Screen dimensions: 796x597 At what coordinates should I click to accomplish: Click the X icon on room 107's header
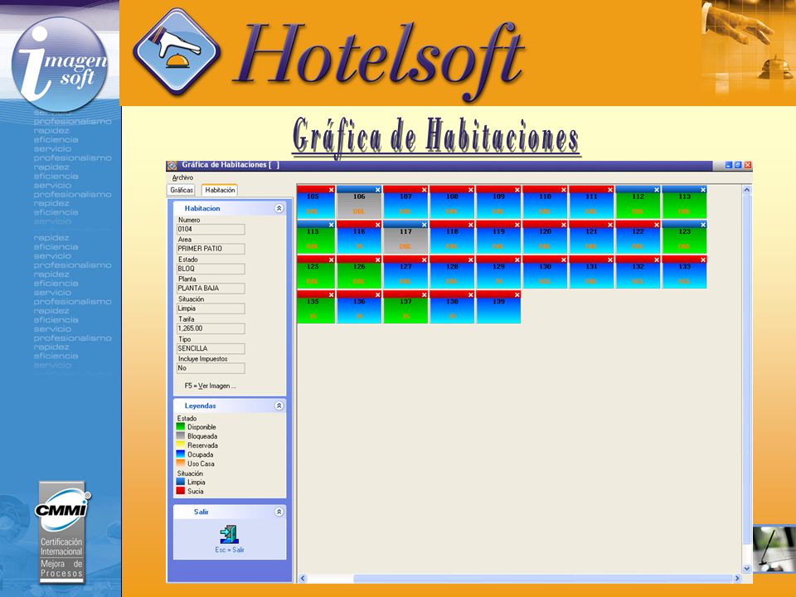(x=424, y=190)
